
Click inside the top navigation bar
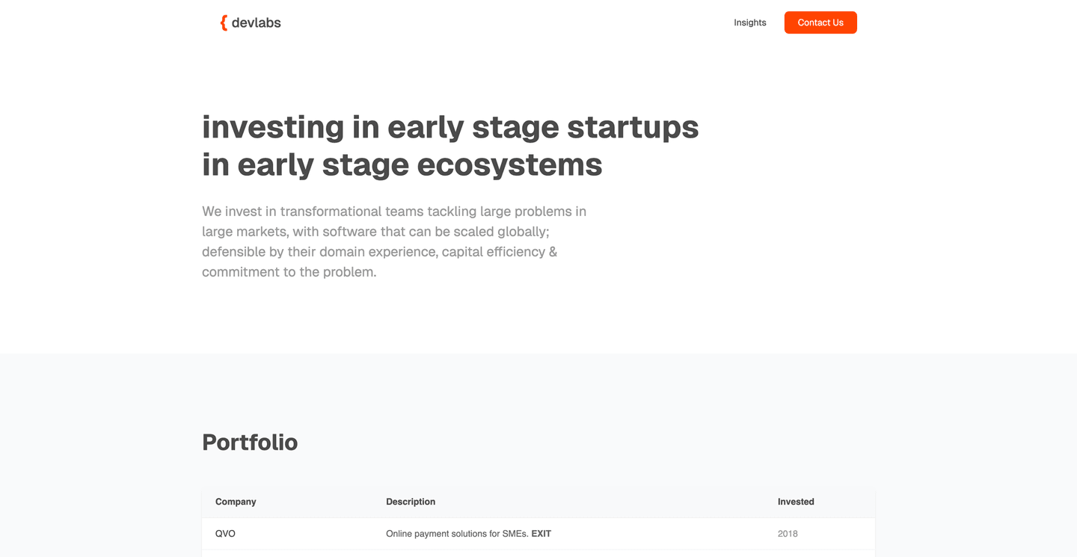coord(524,22)
